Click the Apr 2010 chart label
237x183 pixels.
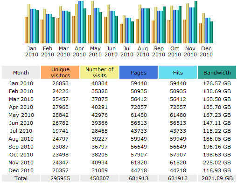click(x=79, y=52)
